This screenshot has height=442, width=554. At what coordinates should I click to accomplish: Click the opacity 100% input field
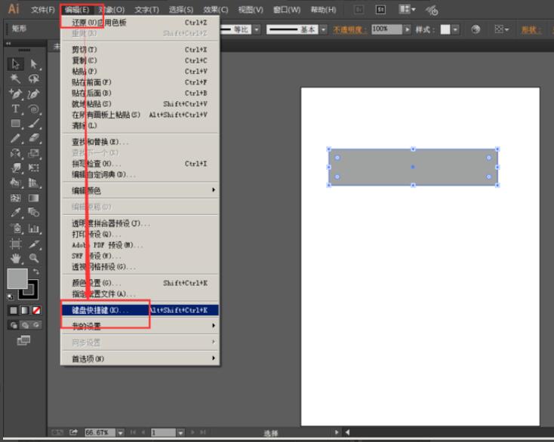coord(387,29)
